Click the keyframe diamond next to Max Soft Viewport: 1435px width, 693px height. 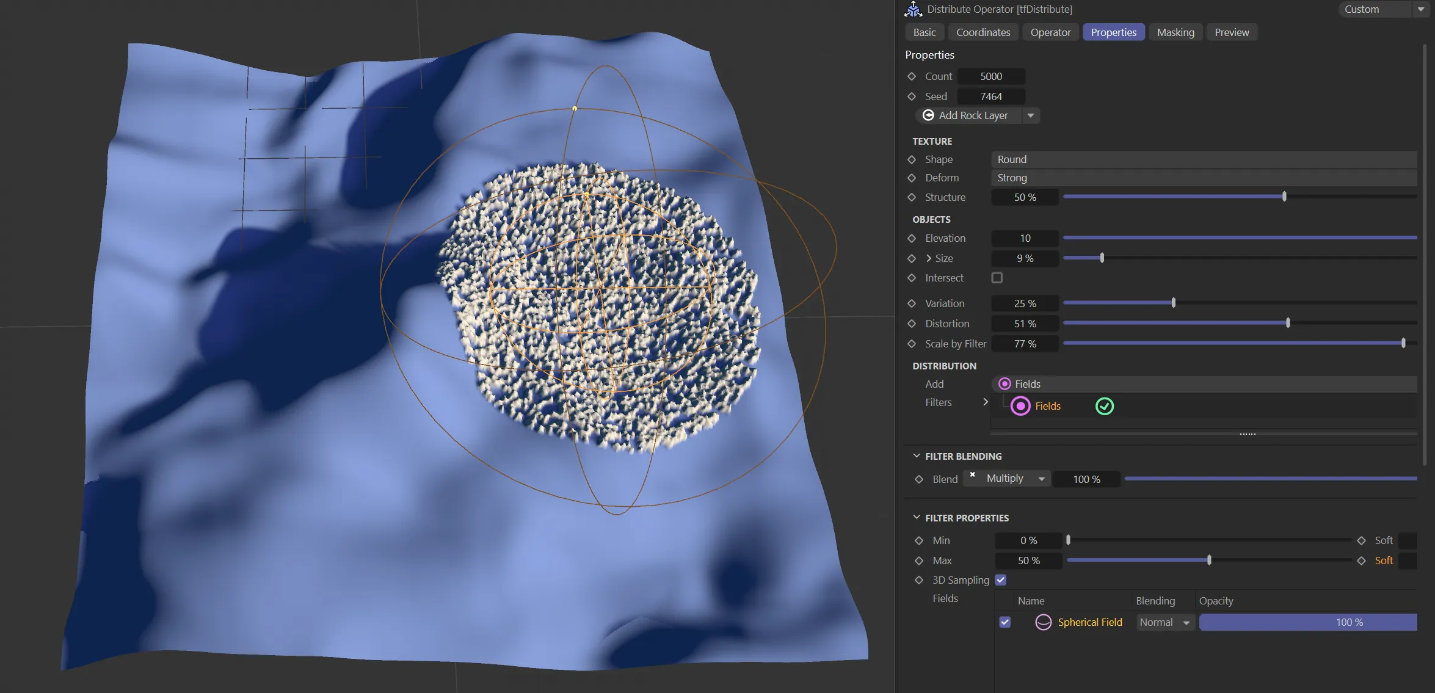(1361, 561)
